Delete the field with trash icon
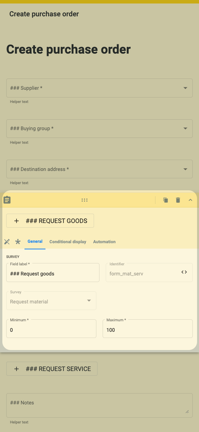 [x=178, y=200]
